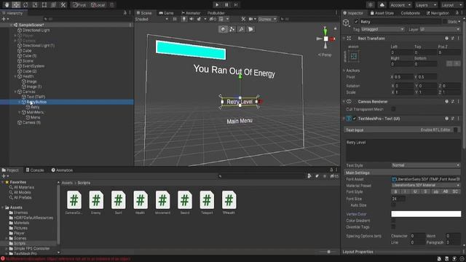466x262 pixels.
Task: Click the face select overlay icon
Action: pos(250,29)
